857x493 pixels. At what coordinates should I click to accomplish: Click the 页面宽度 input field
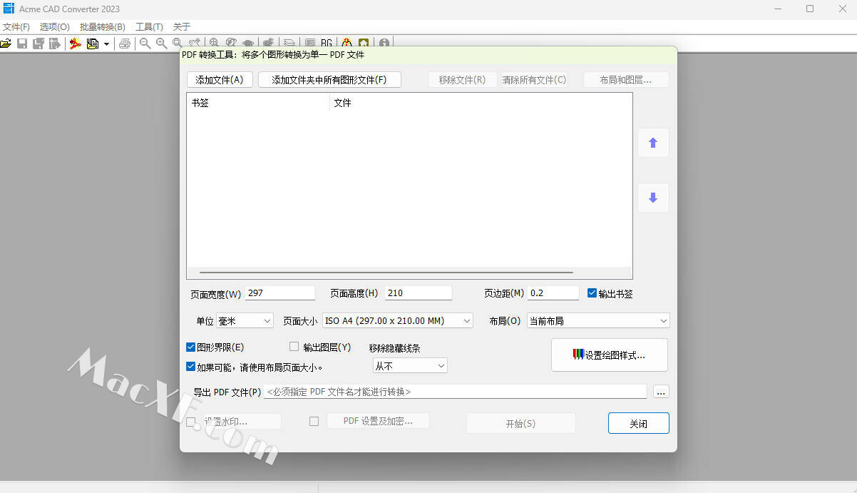coord(279,293)
